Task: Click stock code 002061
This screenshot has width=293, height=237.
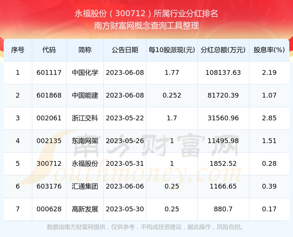Action: pos(49,118)
